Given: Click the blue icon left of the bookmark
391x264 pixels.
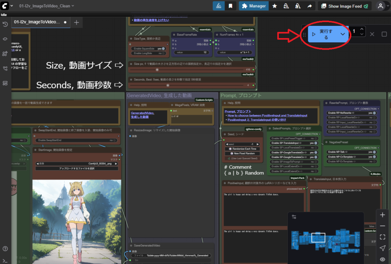Looking at the screenshot, I should [x=219, y=6].
